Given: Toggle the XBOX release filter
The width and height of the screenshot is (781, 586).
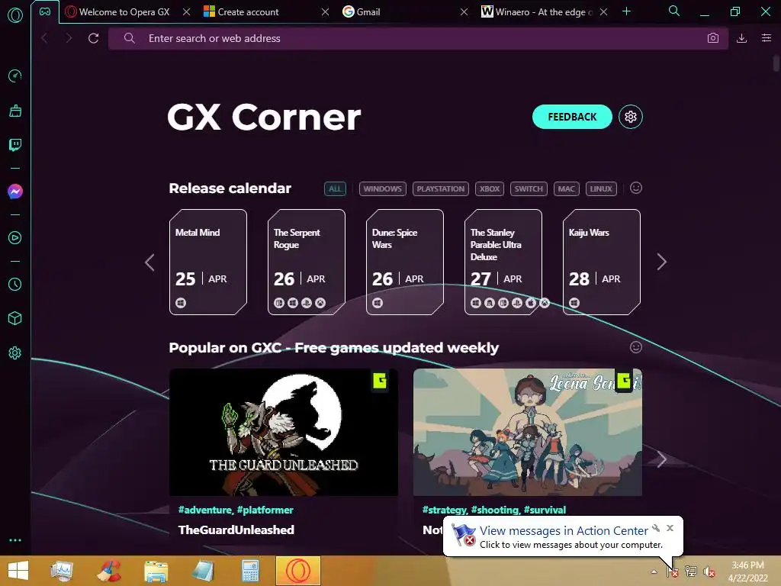Looking at the screenshot, I should [490, 189].
